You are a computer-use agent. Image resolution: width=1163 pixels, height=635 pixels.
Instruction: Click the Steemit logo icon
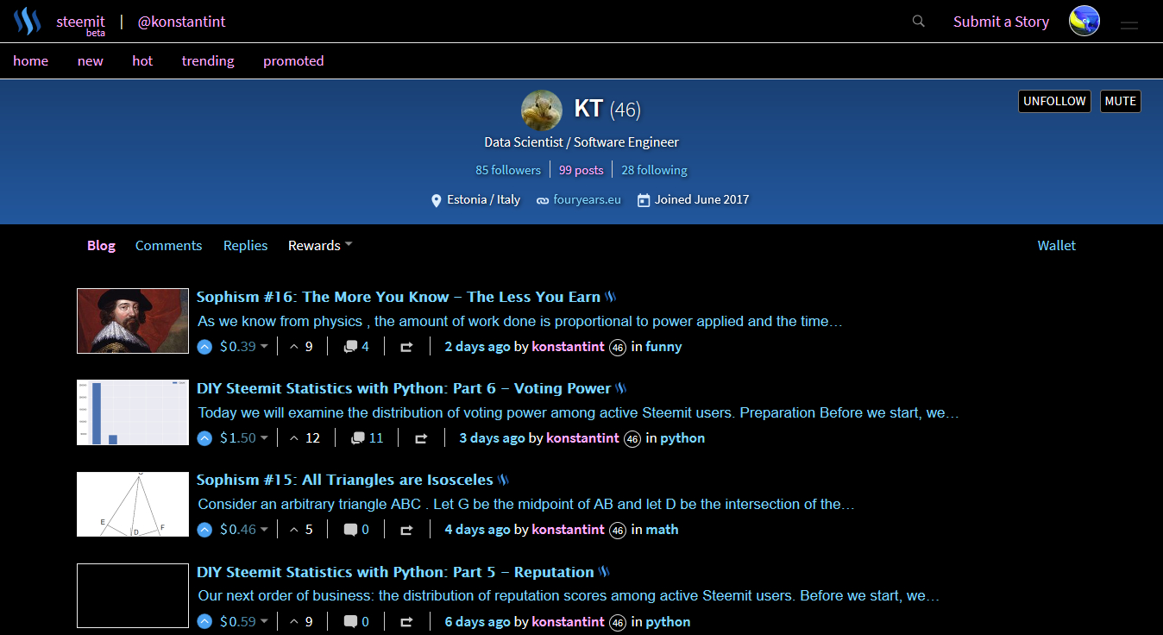pyautogui.click(x=27, y=22)
